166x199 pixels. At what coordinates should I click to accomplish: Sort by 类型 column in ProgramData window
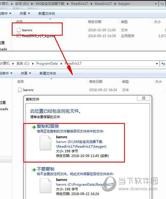[125, 81]
